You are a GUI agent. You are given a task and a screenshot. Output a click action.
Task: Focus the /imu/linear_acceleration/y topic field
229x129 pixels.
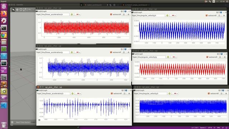[x=55, y=52]
